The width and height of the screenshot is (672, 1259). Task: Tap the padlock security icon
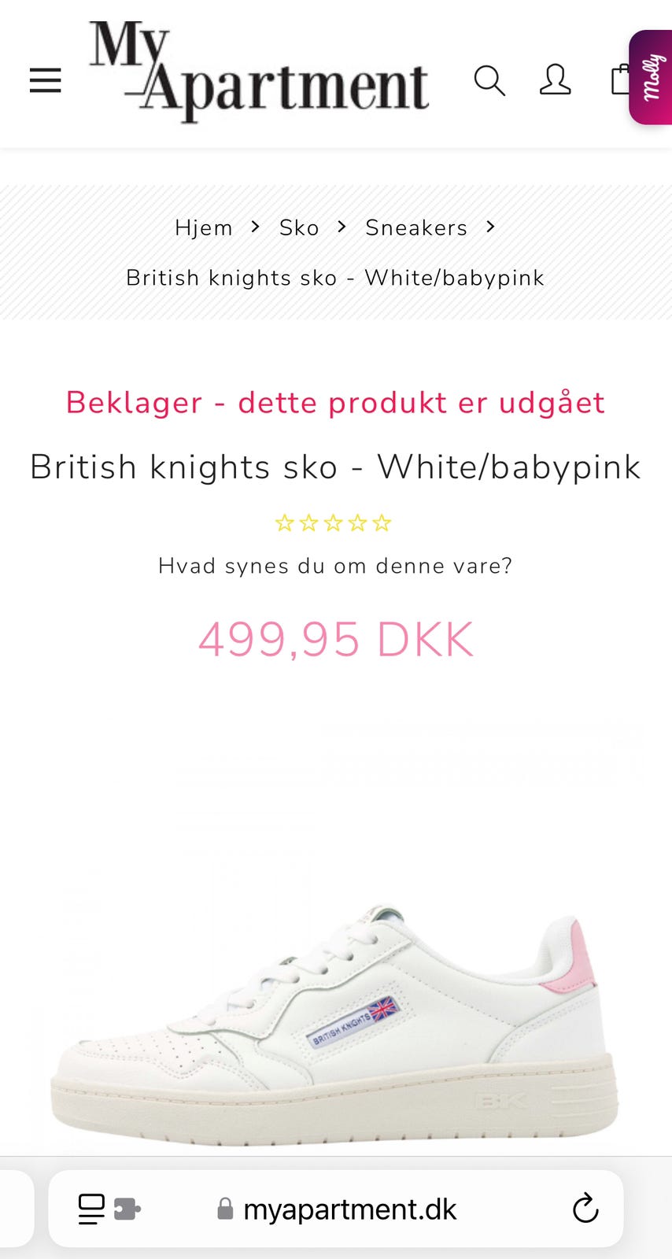pyautogui.click(x=225, y=1209)
